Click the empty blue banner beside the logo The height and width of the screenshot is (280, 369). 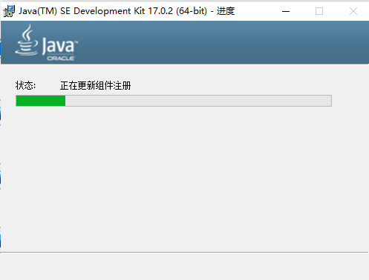click(x=223, y=42)
